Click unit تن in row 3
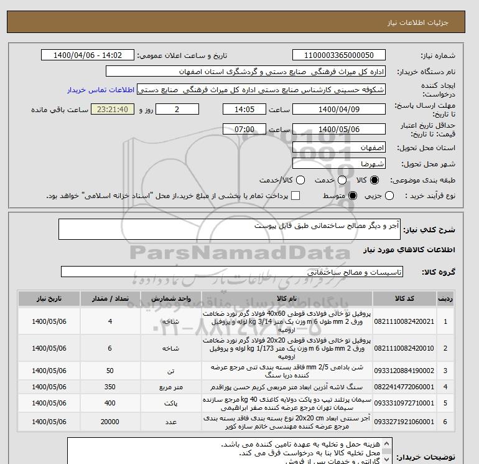 [x=171, y=371]
